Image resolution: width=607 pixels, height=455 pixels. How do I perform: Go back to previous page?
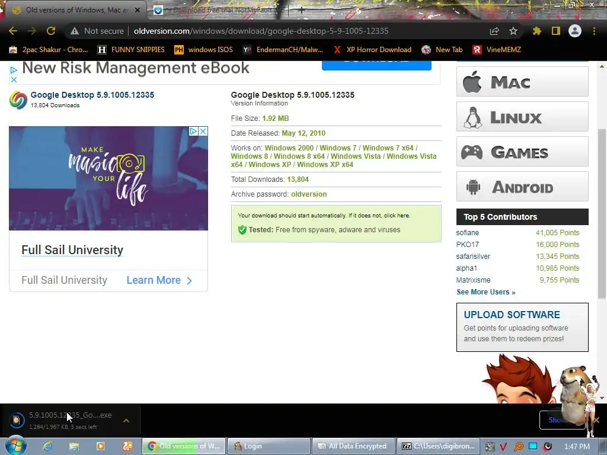pos(13,31)
